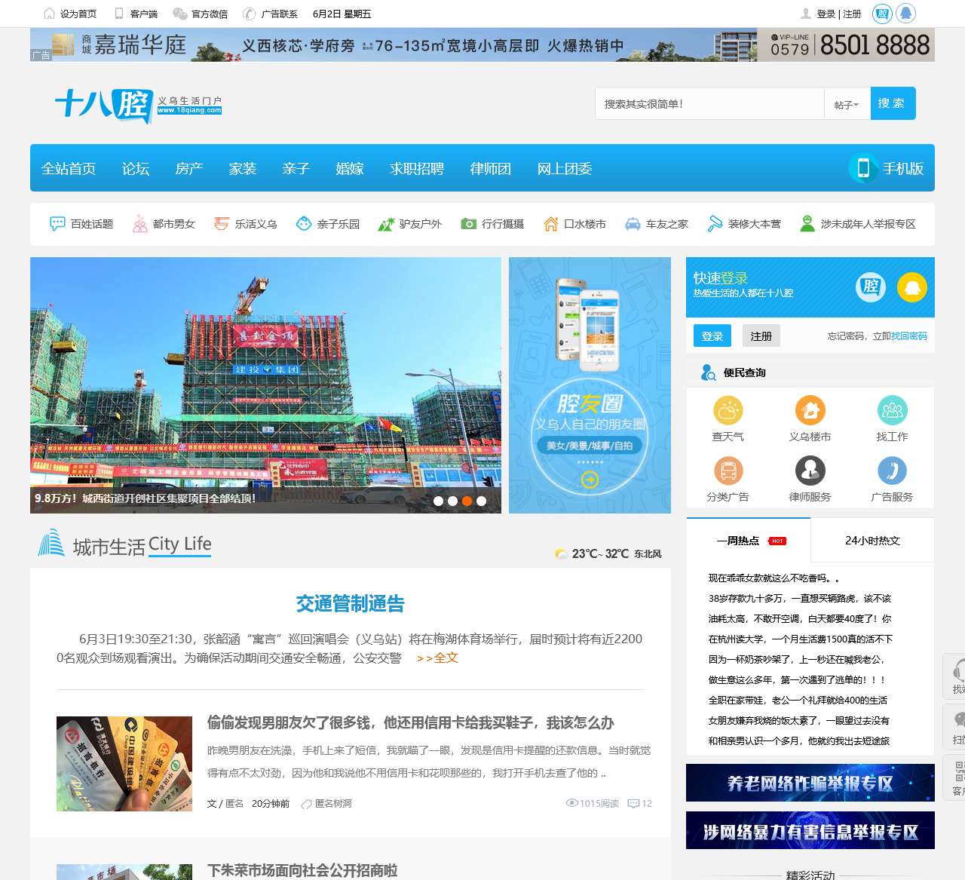
Task: Open hot post 油耗太高，不敢开空调
Action: click(x=800, y=619)
